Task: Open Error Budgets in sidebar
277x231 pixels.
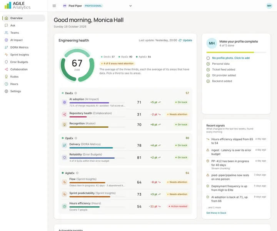Action: (x=24, y=62)
